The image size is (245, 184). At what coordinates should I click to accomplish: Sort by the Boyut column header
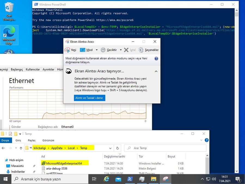click(171, 157)
